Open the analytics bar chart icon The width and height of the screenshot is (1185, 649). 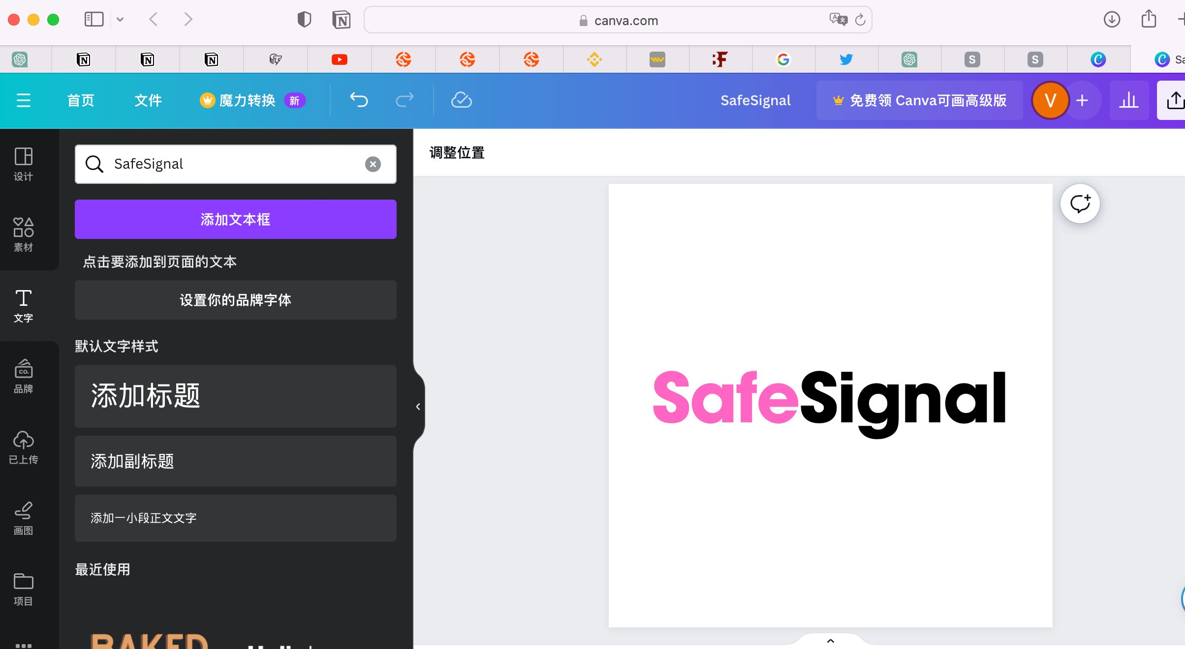click(1129, 100)
